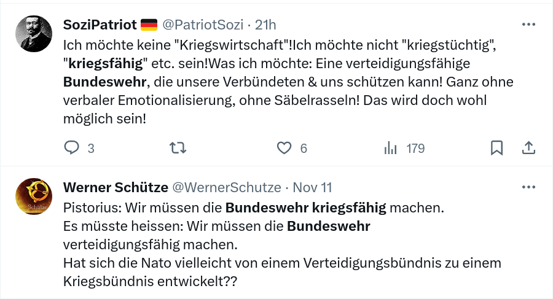Click the German flag emoji beside SoziPatriot
The width and height of the screenshot is (553, 299).
pos(149,25)
